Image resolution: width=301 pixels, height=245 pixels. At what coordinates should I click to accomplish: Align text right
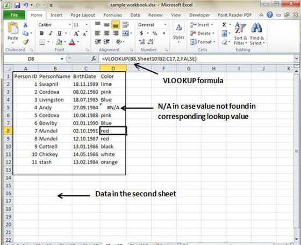coord(116,33)
